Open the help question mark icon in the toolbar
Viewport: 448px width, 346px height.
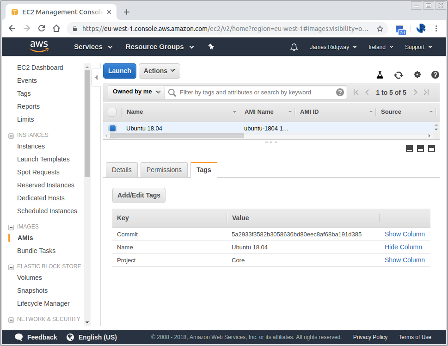(435, 74)
